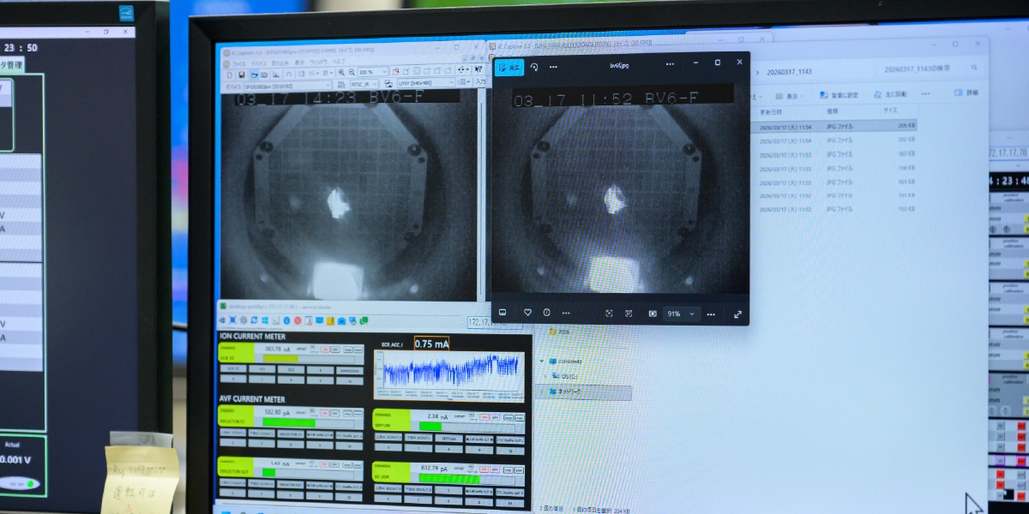Rotate the bv6 image in Photos
The height and width of the screenshot is (514, 1029).
(x=534, y=67)
